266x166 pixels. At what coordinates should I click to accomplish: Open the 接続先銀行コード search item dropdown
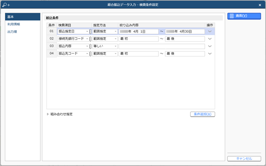coord(73,39)
